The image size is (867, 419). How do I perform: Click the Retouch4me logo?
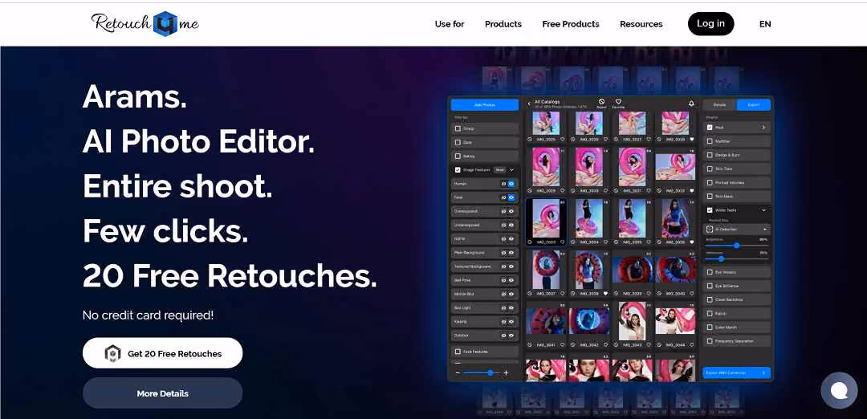144,23
